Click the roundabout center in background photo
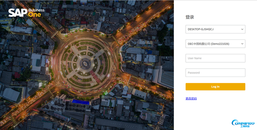The image size is (257, 130). coord(85,64)
